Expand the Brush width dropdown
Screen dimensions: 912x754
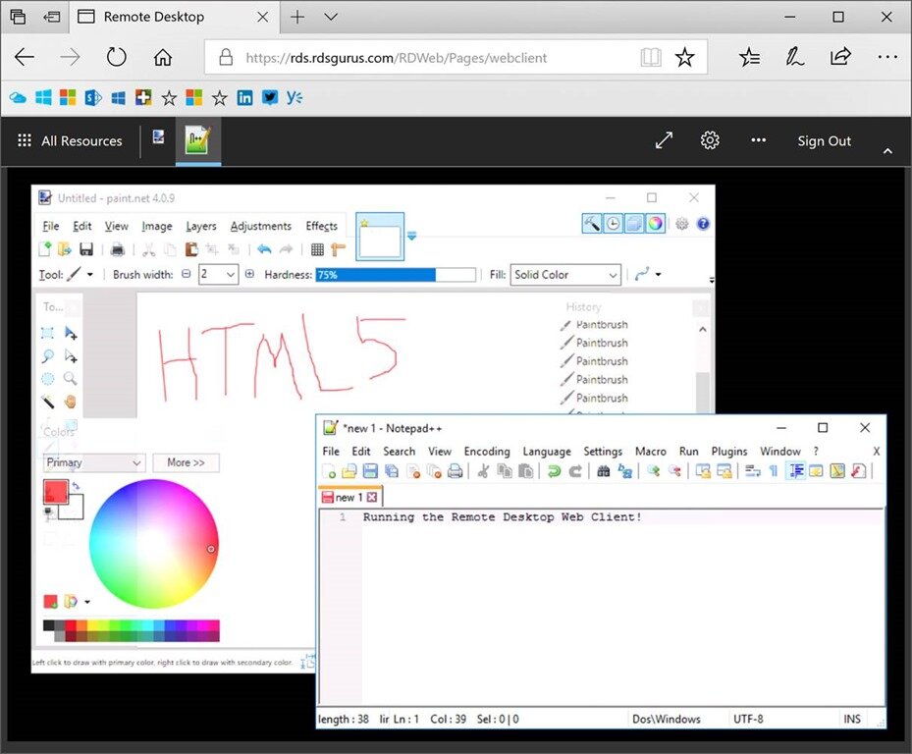pos(229,274)
